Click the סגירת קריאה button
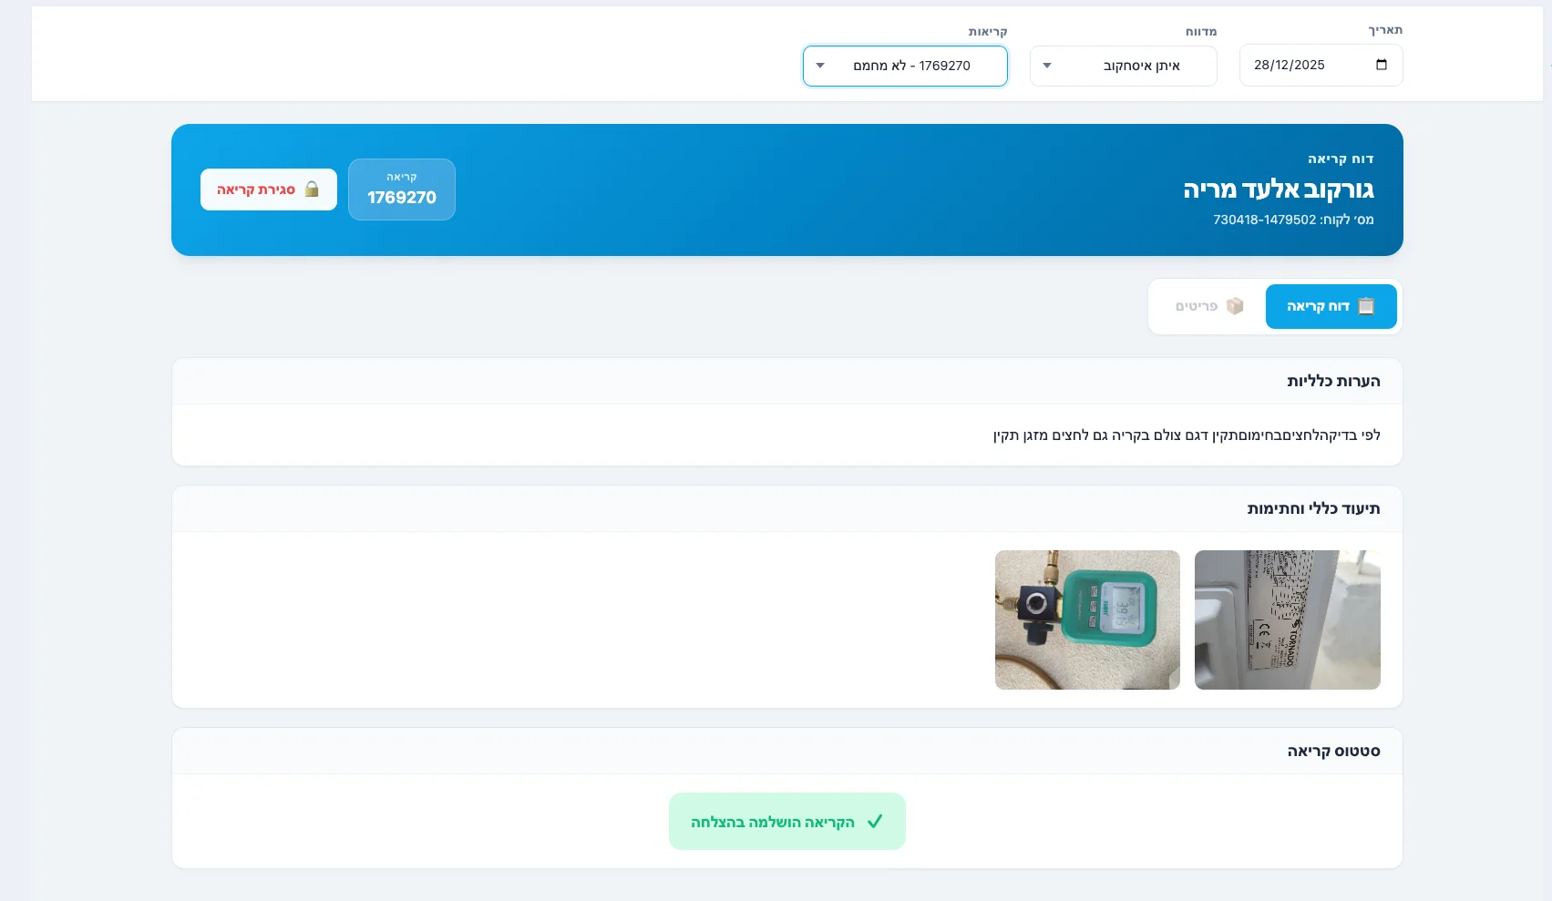 268,189
